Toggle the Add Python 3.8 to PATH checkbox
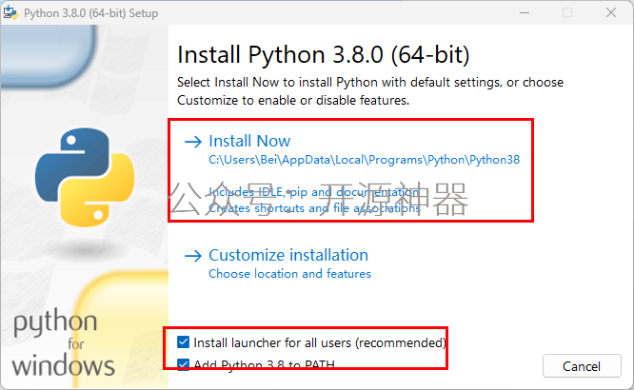Viewport: 634px width, 390px height. pos(183,364)
